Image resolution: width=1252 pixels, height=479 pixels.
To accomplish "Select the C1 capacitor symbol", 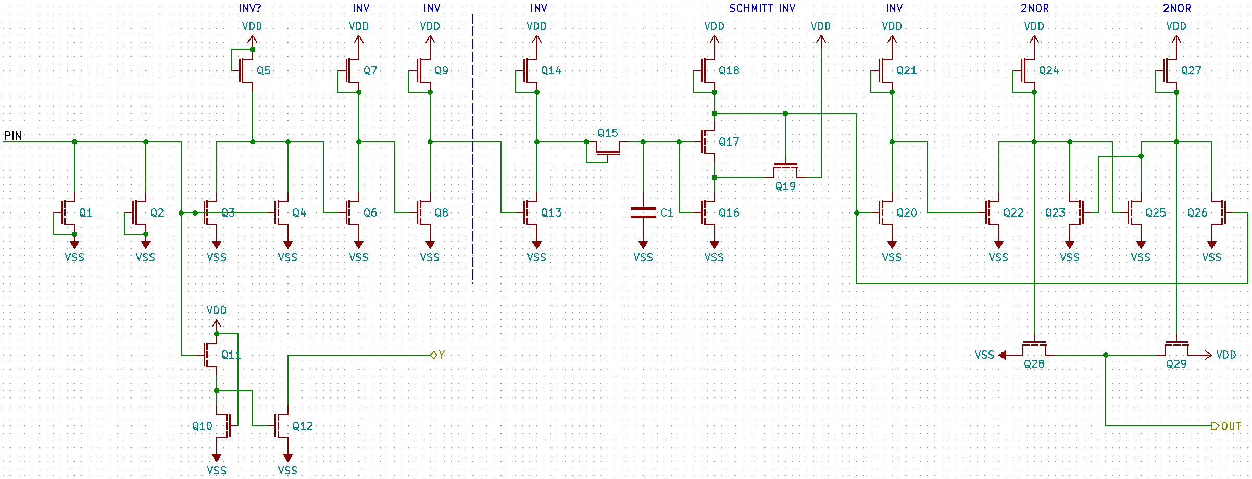I will [x=643, y=213].
